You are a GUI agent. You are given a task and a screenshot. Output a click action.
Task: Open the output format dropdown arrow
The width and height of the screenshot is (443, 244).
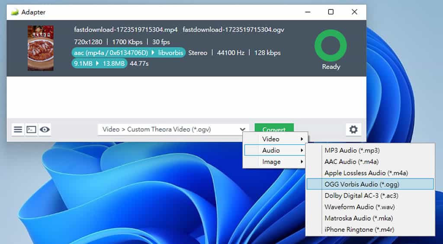(242, 130)
